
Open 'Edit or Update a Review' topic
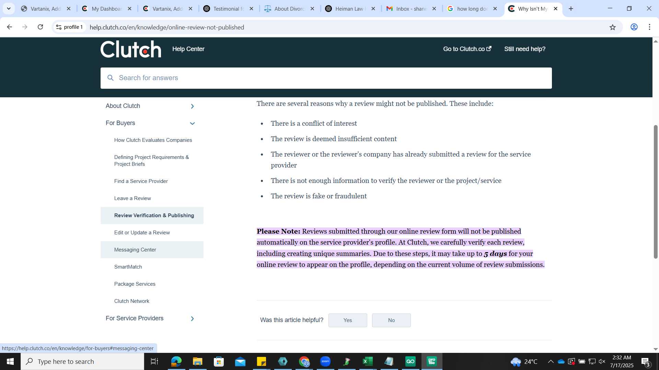coord(142,233)
